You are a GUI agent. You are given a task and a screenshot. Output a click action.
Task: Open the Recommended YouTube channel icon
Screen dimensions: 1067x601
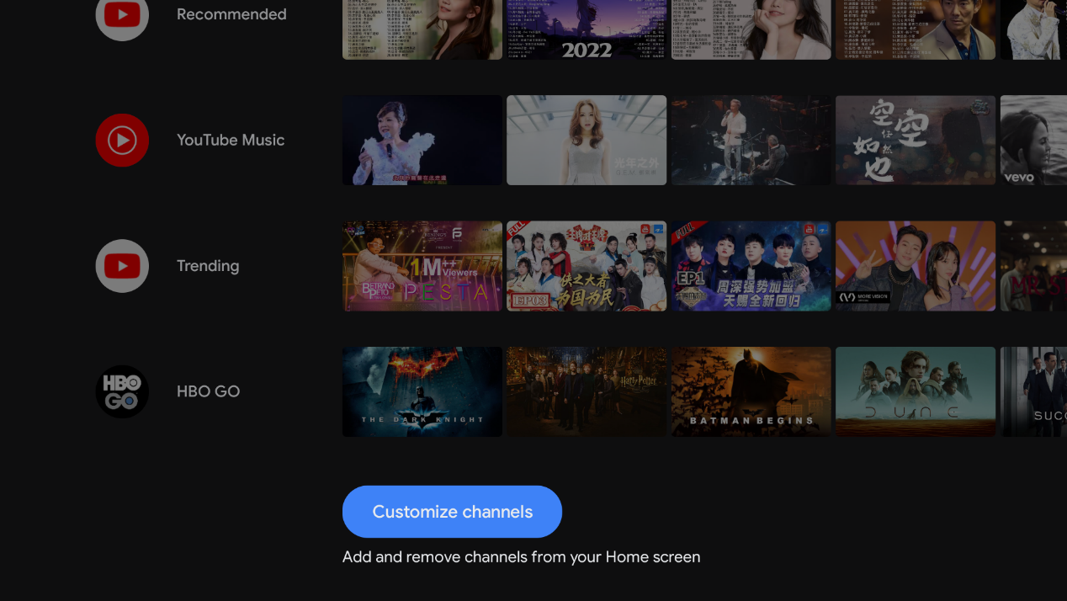point(122,15)
